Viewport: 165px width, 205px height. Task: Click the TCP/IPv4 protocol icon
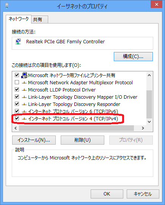pos(24,118)
